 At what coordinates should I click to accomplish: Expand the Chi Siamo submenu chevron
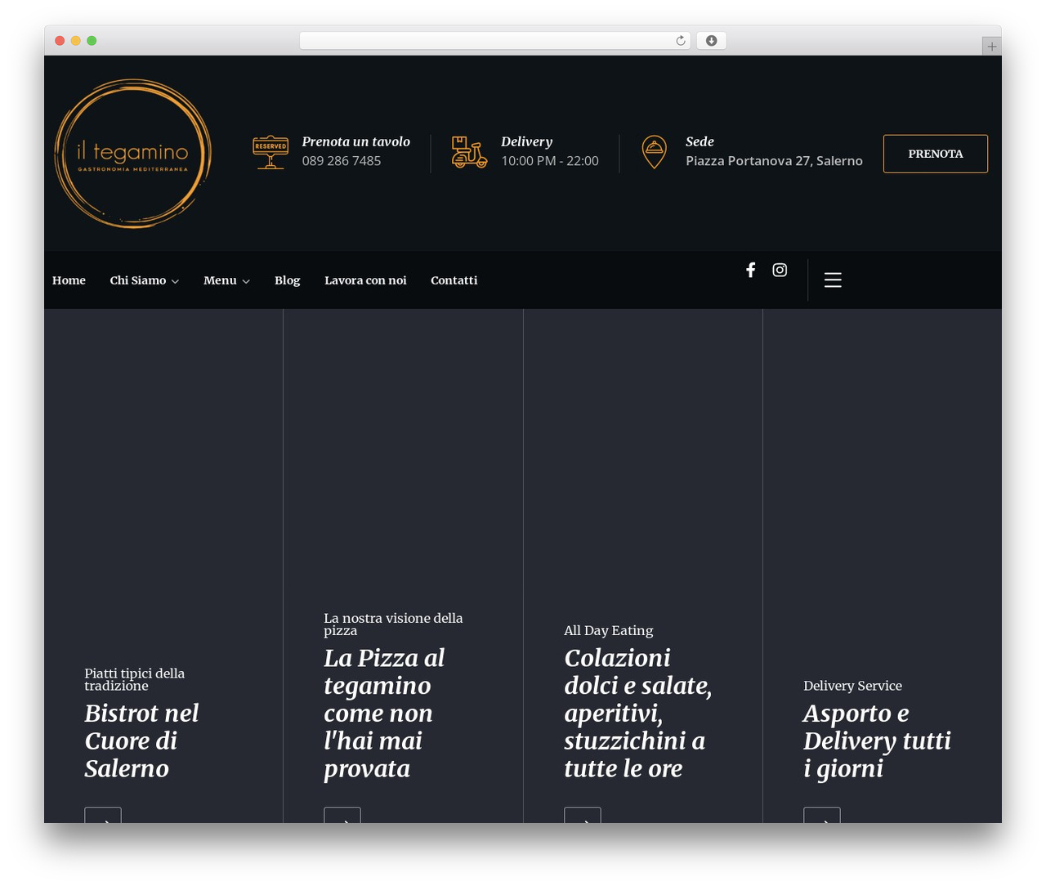point(175,281)
